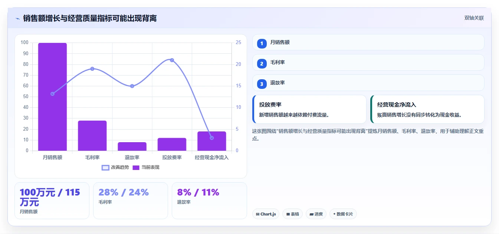Select list item 3 退款率
The width and height of the screenshot is (499, 234).
pyautogui.click(x=368, y=83)
